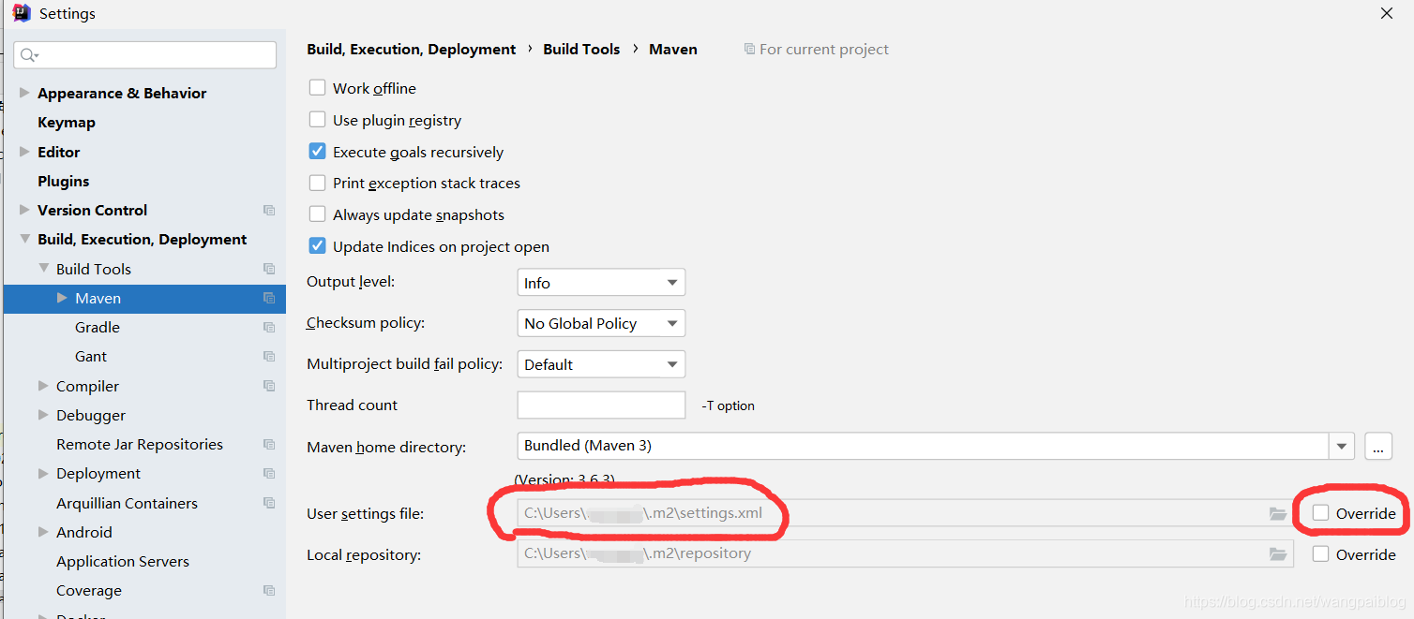The height and width of the screenshot is (619, 1414).
Task: Open the Output level dropdown
Action: 601,283
